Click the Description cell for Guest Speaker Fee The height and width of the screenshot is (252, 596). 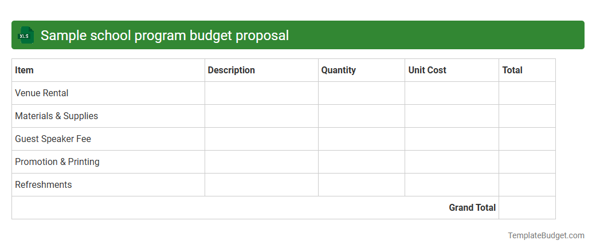(261, 139)
